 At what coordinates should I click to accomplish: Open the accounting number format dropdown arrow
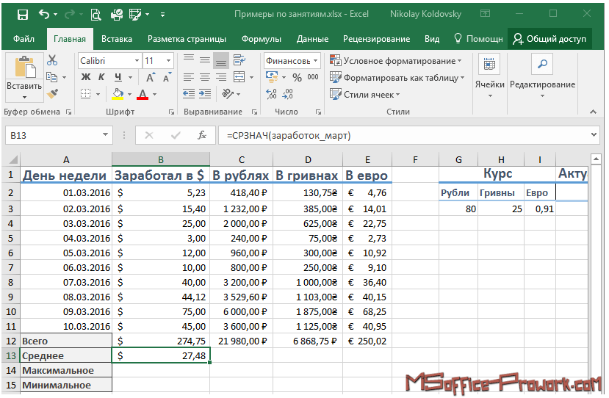[x=284, y=77]
